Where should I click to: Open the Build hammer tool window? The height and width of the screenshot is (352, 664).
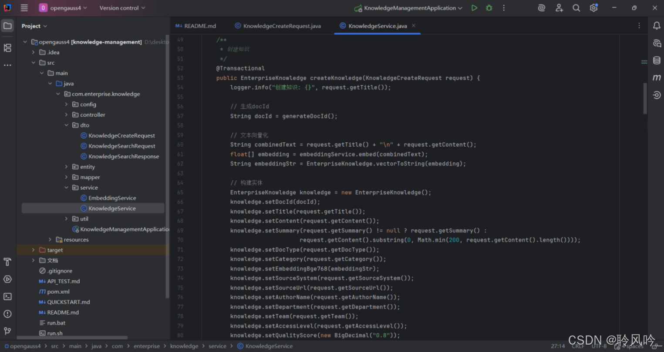(7, 262)
